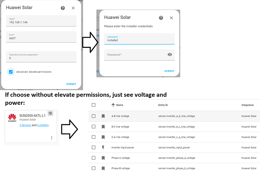The width and height of the screenshot is (260, 173).
Task: Click the bookmark icon of A-B line voltage
Action: pos(103,116)
